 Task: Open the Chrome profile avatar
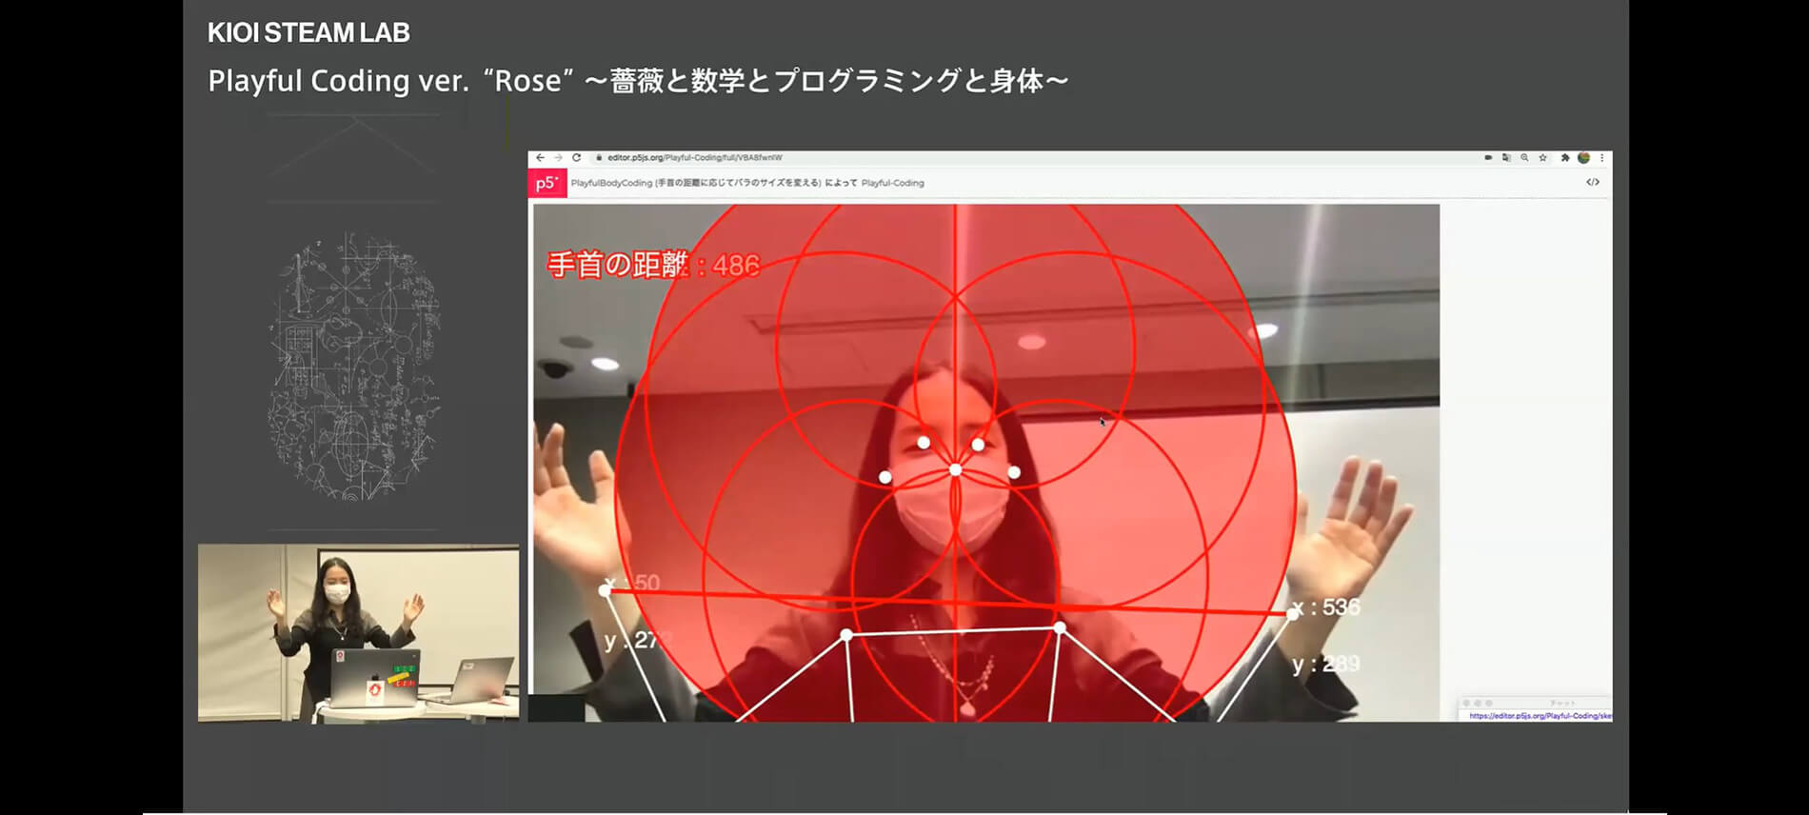pos(1583,158)
